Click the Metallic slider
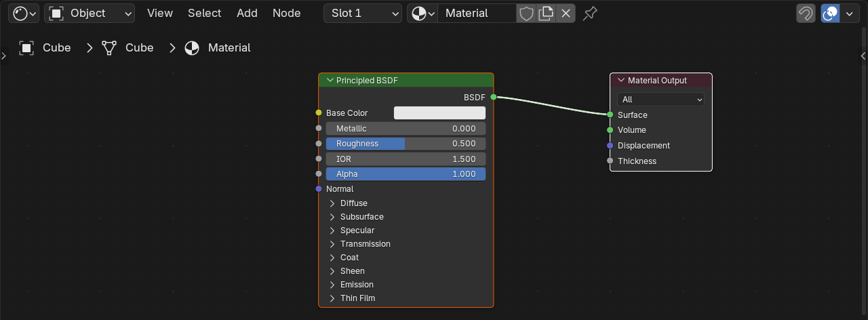 [x=406, y=128]
